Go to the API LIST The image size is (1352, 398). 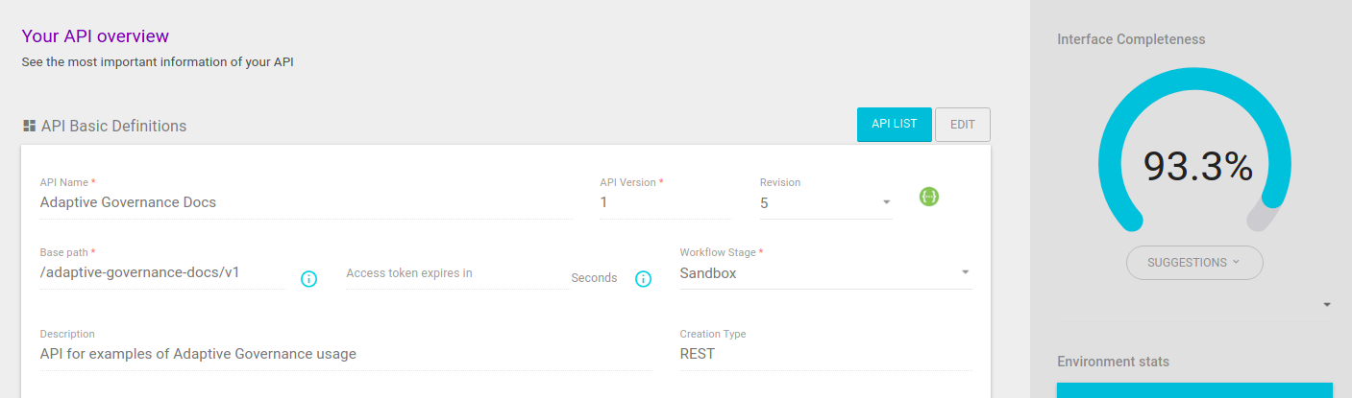(894, 125)
